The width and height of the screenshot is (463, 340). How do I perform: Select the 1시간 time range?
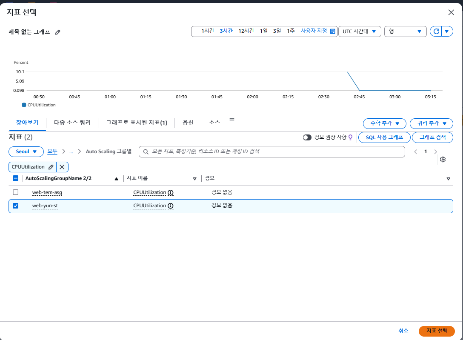208,31
